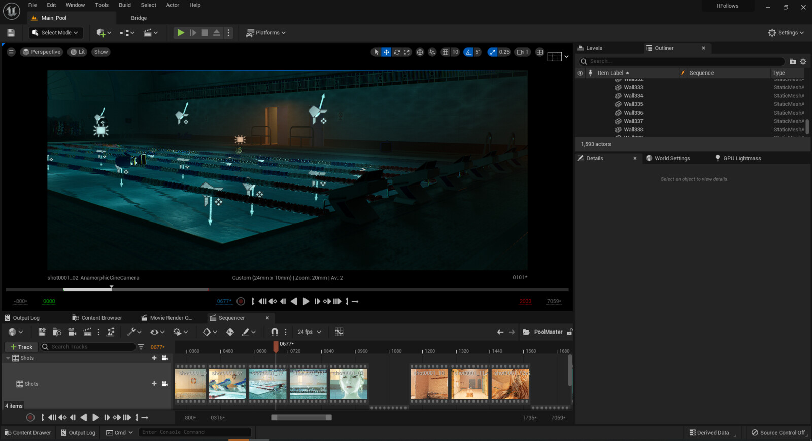Open the Platforms dropdown
The height and width of the screenshot is (441, 812).
[266, 33]
